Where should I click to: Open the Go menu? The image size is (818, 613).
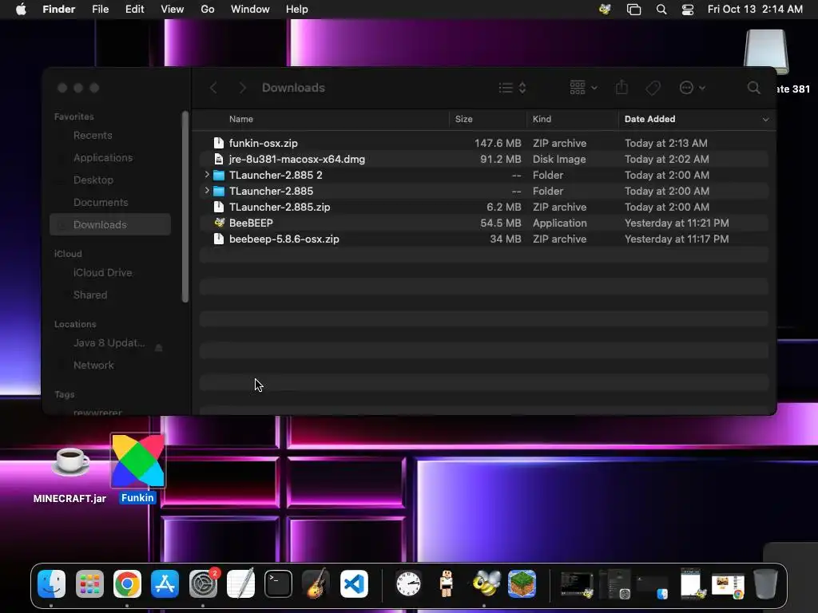point(208,10)
